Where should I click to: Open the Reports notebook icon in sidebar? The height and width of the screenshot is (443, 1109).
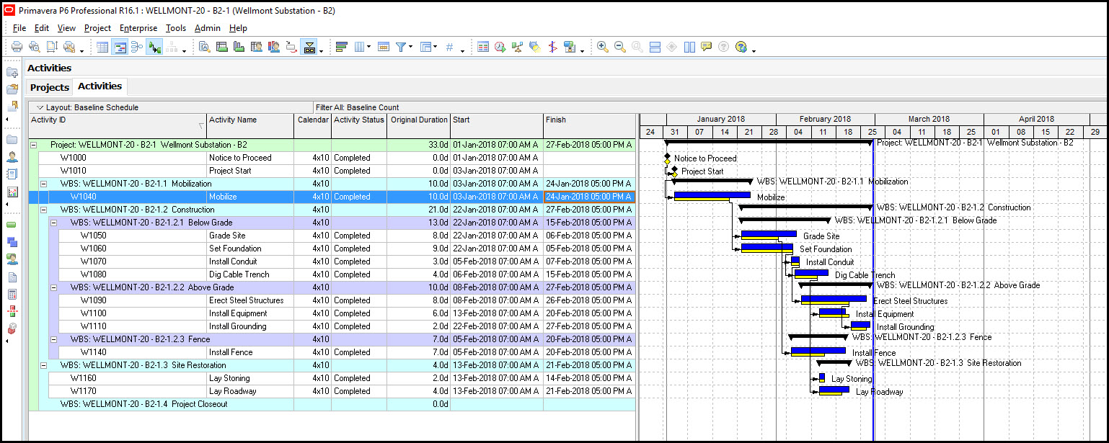(x=12, y=174)
